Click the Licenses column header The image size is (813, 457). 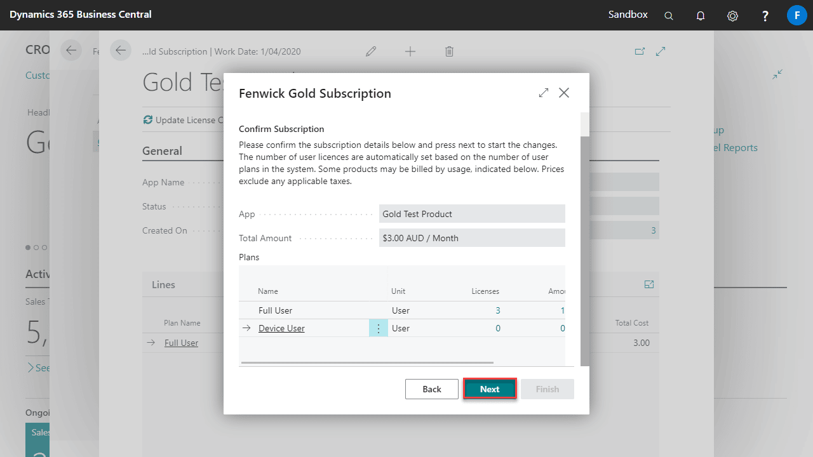click(485, 291)
